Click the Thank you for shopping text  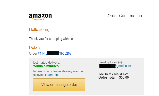pyautogui.click(x=51, y=39)
